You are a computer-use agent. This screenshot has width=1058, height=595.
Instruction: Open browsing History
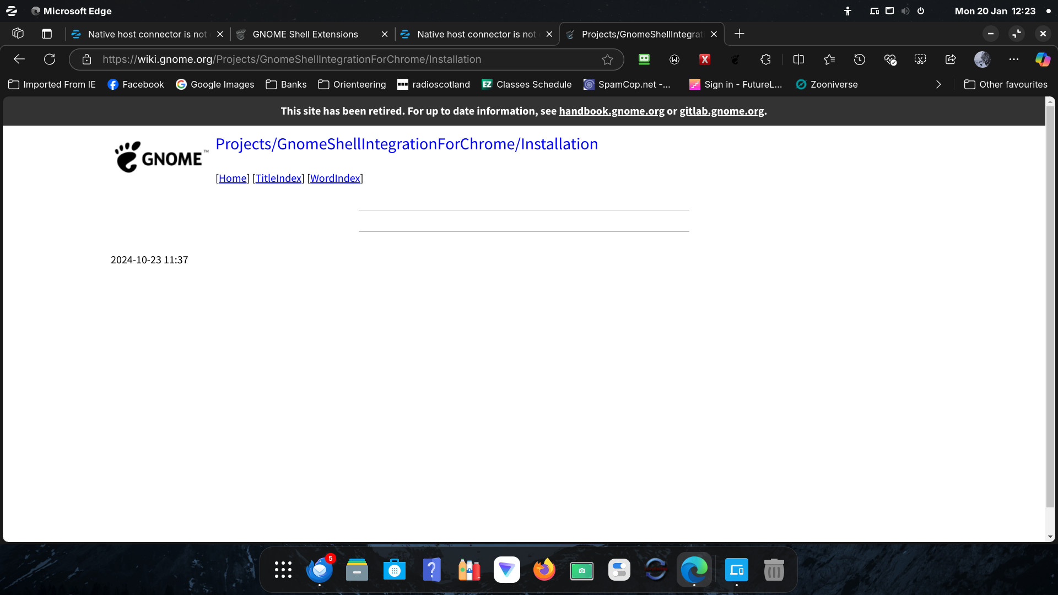[x=860, y=59]
